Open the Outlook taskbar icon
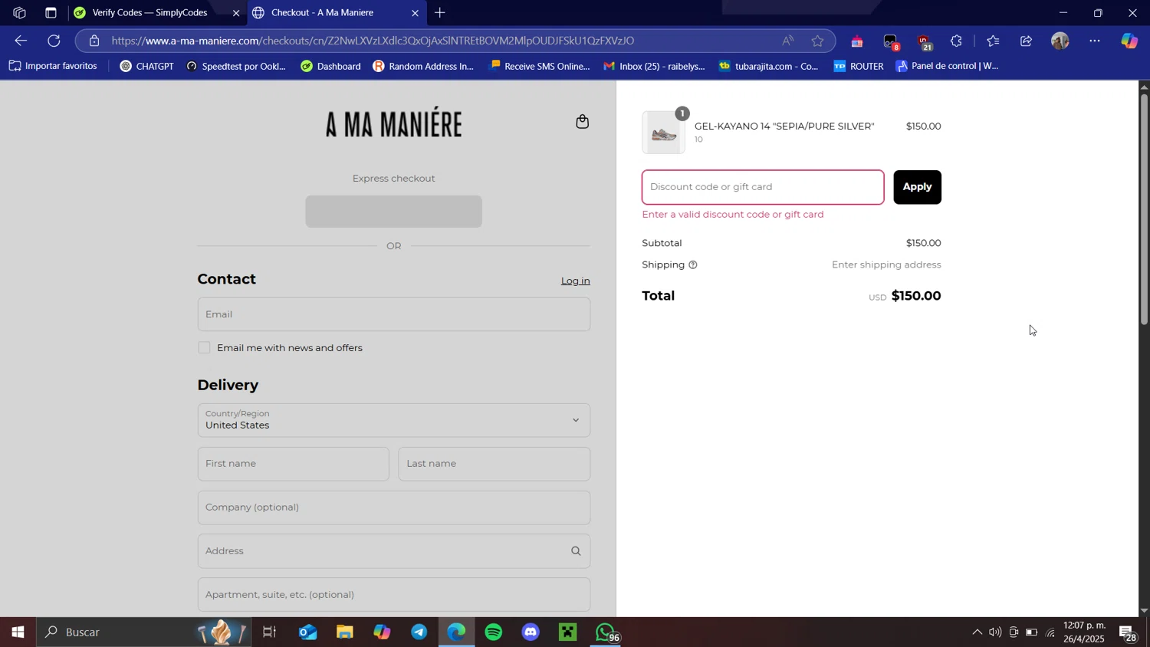Viewport: 1150px width, 647px height. [308, 632]
